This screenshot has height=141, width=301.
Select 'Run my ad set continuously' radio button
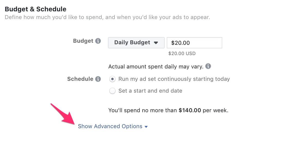[x=112, y=79]
